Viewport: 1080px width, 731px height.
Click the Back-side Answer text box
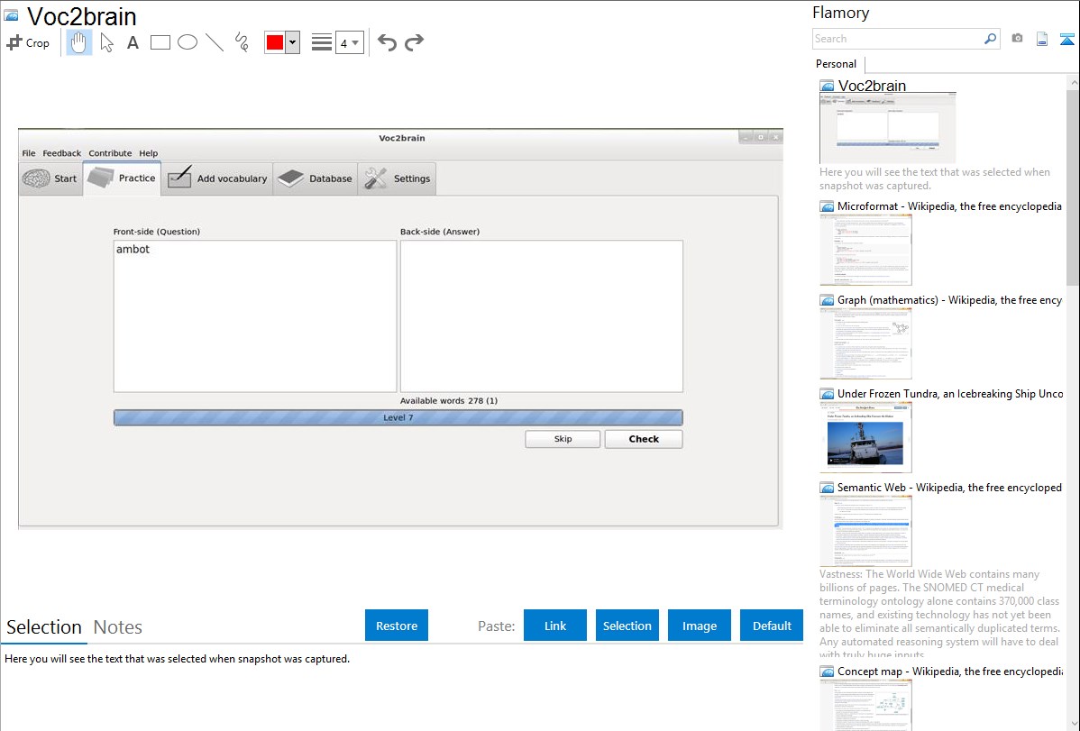(542, 316)
